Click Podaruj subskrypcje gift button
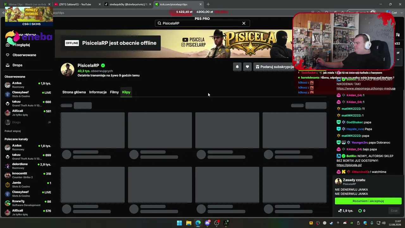Viewport: 405px width, 228px height. (x=275, y=67)
